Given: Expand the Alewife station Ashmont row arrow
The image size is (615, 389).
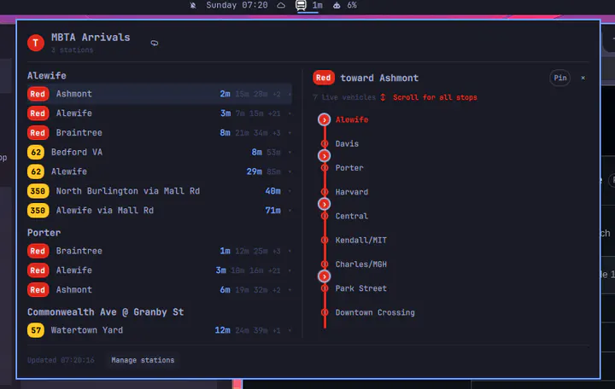Looking at the screenshot, I should pos(290,94).
